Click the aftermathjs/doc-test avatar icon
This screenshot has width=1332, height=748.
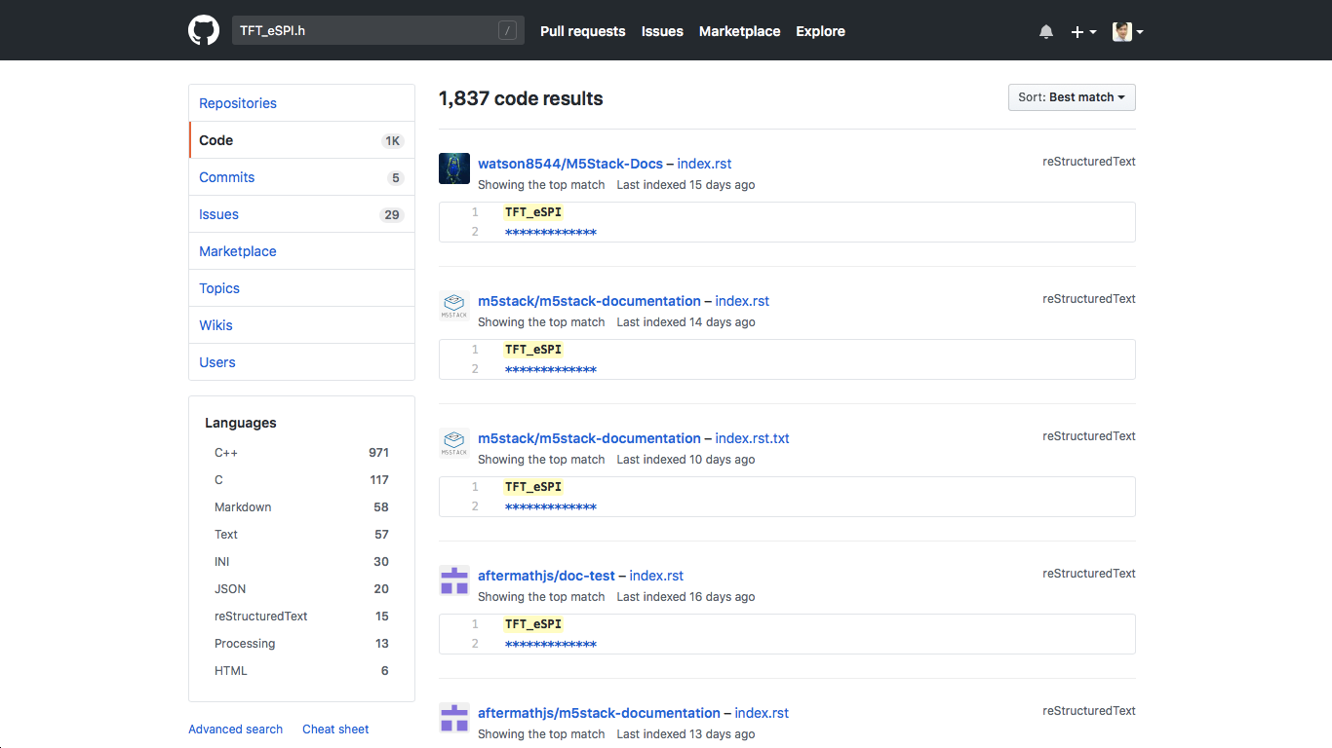[454, 580]
